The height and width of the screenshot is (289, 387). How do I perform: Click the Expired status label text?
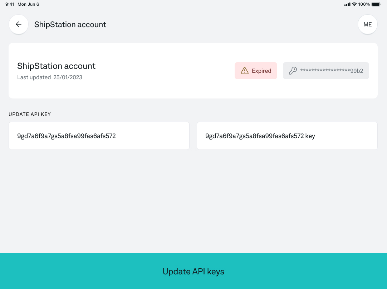point(261,71)
